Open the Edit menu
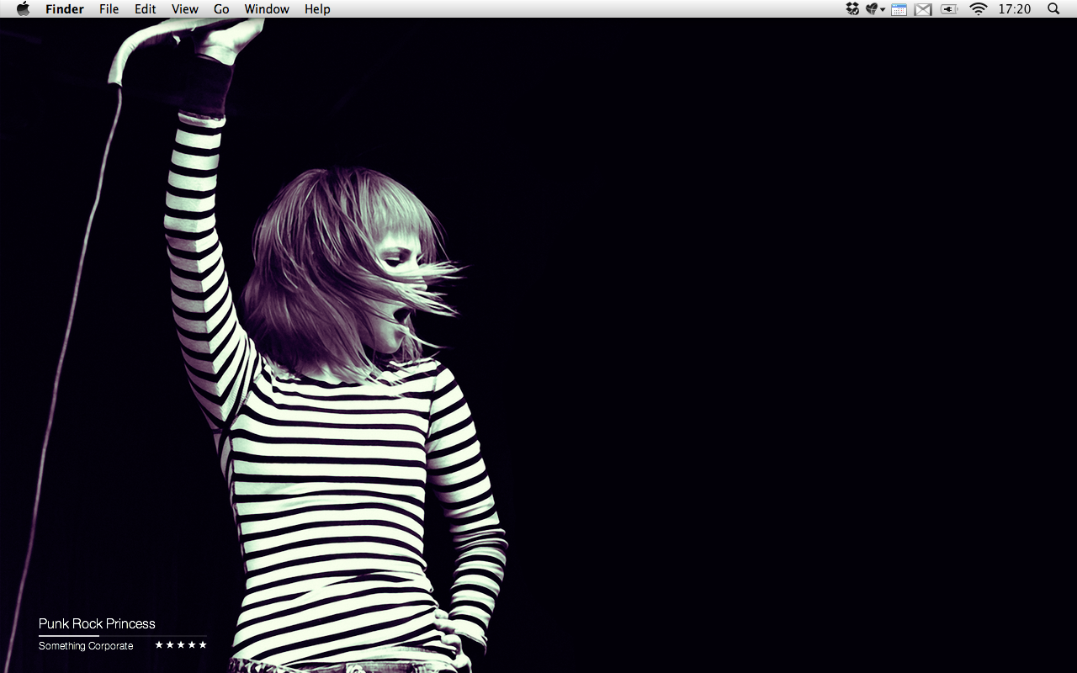Viewport: 1077px width, 673px height. [146, 9]
